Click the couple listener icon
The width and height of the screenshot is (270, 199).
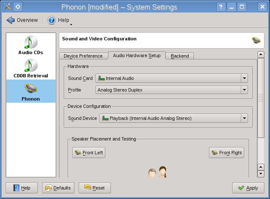tap(158, 171)
